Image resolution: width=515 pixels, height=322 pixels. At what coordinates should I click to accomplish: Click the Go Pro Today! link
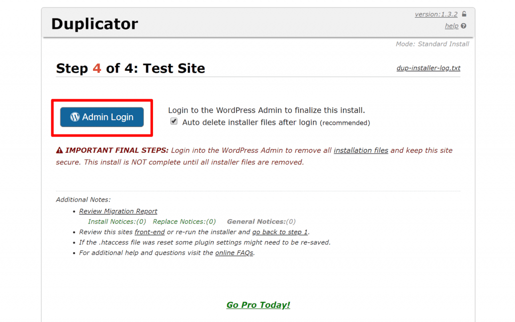click(x=258, y=304)
